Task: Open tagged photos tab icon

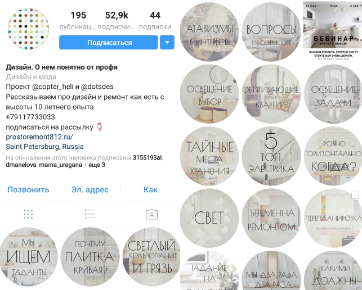Action: 151,214
